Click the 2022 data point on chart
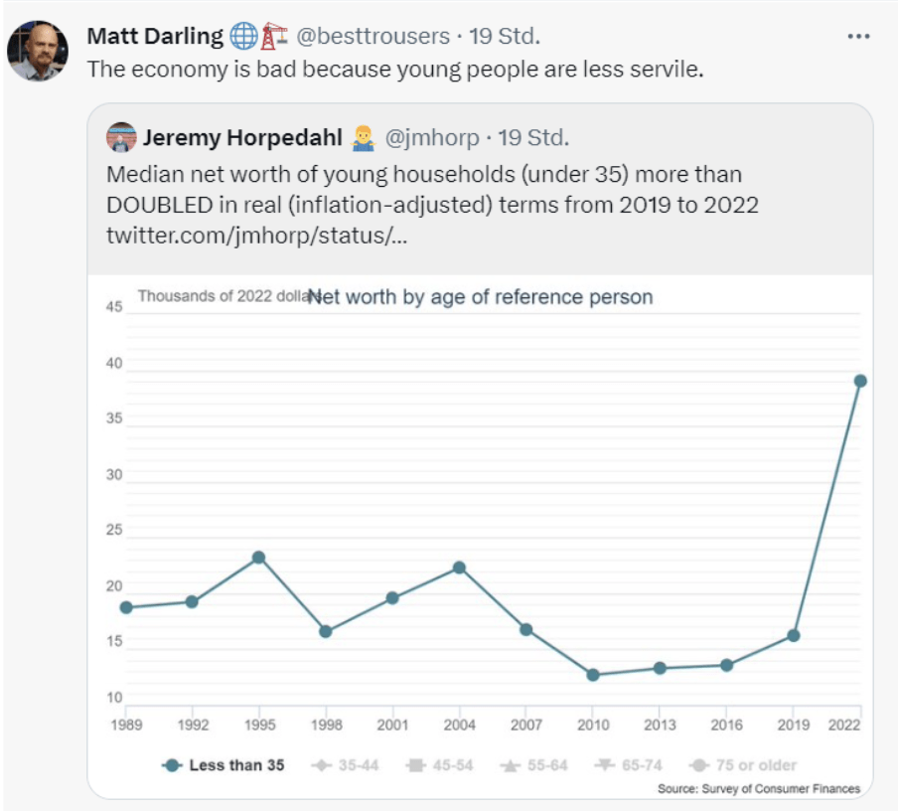This screenshot has height=811, width=898. click(x=860, y=381)
